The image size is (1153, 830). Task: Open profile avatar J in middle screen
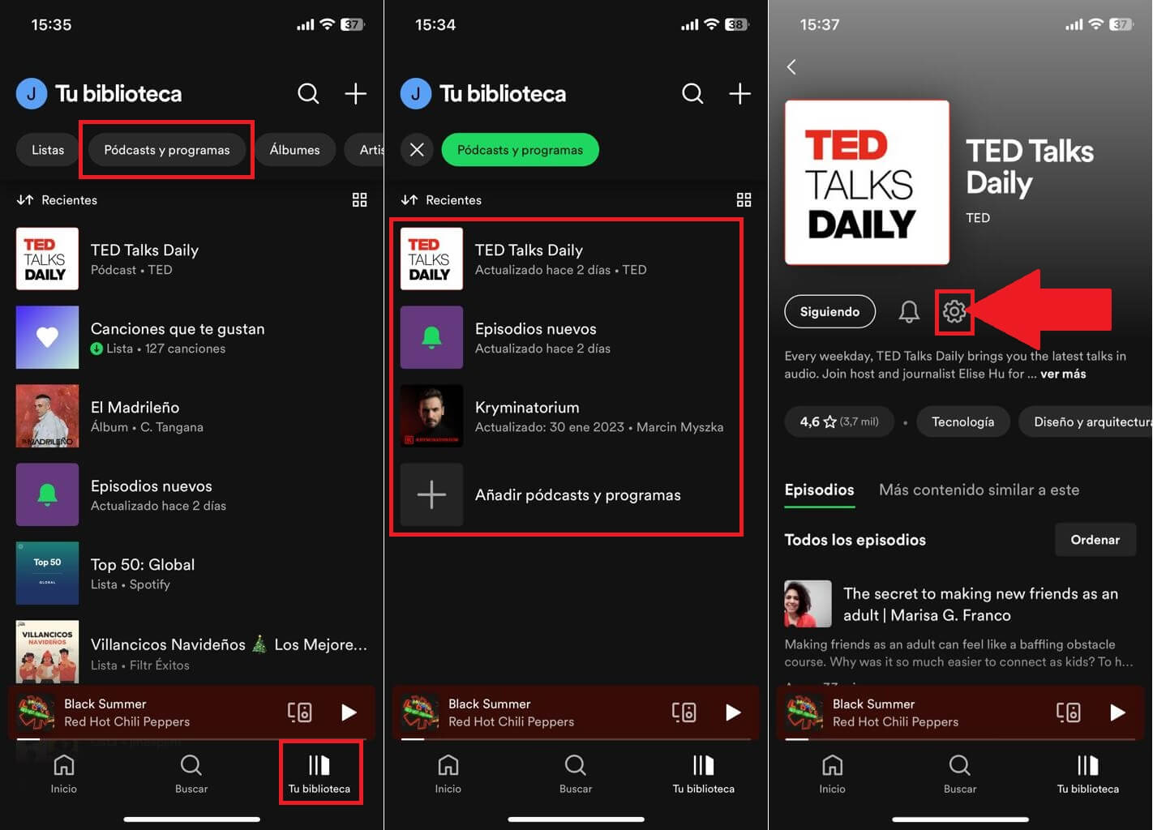pyautogui.click(x=415, y=93)
